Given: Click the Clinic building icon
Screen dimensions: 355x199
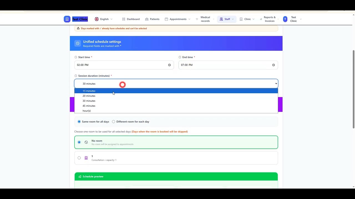Looking at the screenshot, I should 241,19.
